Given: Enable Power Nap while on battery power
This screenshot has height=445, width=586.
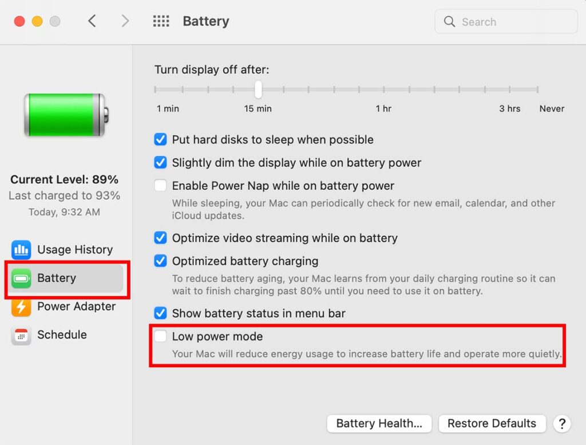Looking at the screenshot, I should [x=160, y=186].
